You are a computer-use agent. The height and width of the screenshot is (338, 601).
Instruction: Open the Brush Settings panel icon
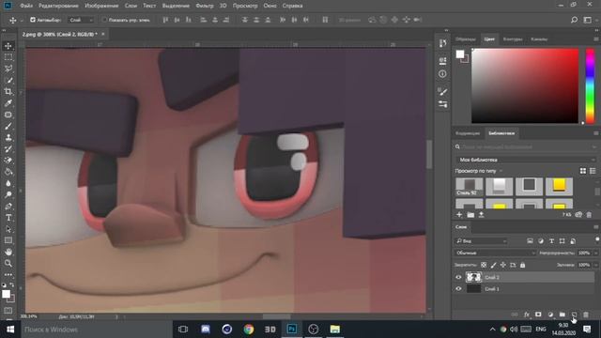(x=442, y=92)
